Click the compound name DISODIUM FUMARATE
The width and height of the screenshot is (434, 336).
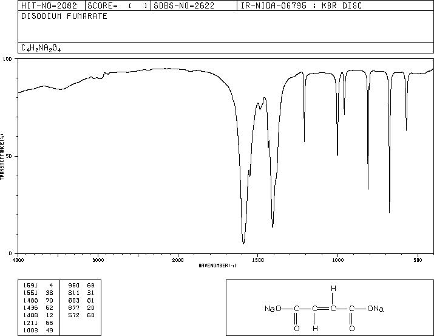tap(64, 16)
